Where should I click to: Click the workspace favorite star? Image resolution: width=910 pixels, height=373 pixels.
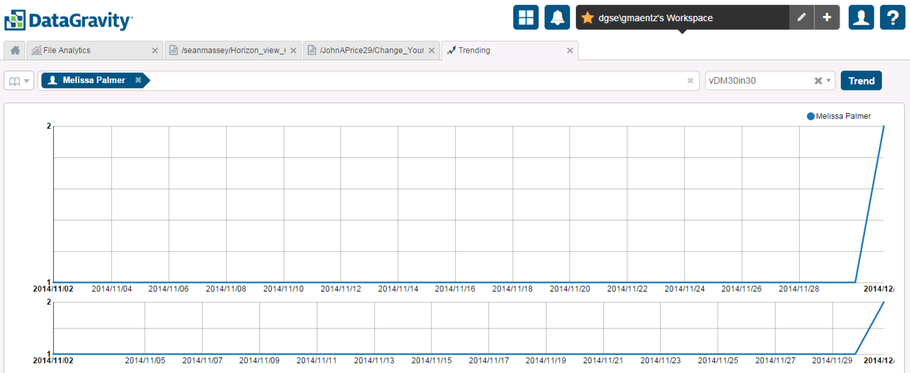click(587, 17)
